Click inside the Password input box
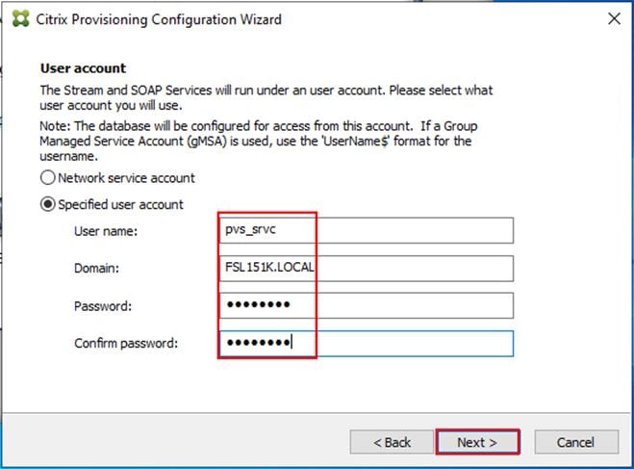This screenshot has height=469, width=634. pos(367,305)
